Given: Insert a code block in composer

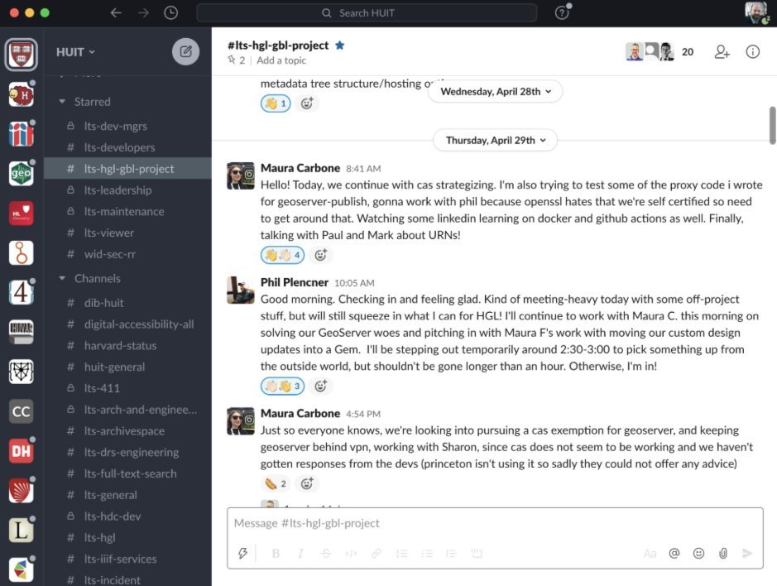Looking at the screenshot, I should [x=477, y=553].
